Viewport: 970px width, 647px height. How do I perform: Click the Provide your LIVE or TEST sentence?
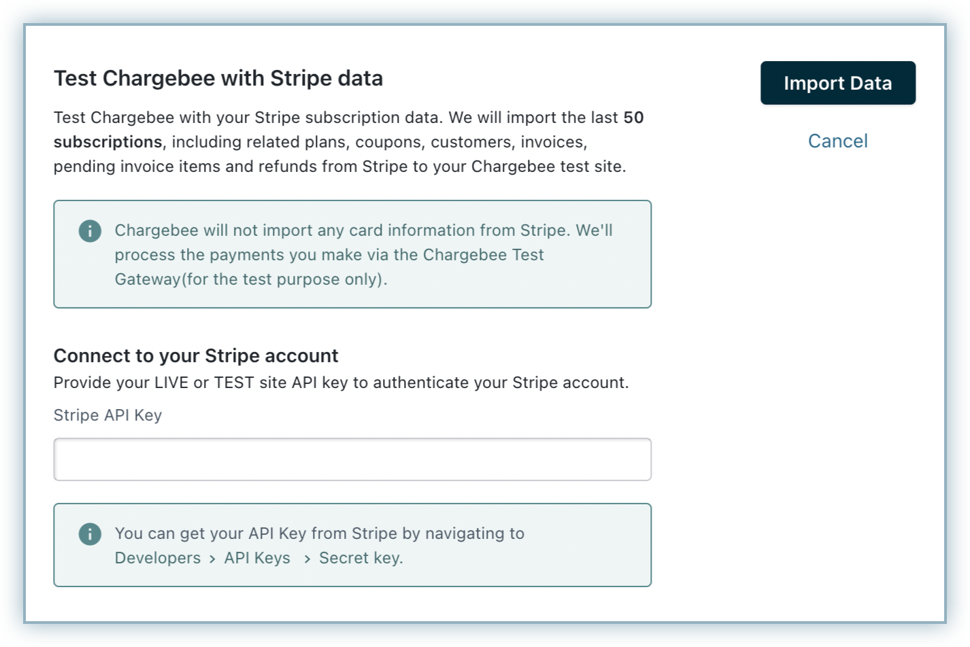(341, 383)
